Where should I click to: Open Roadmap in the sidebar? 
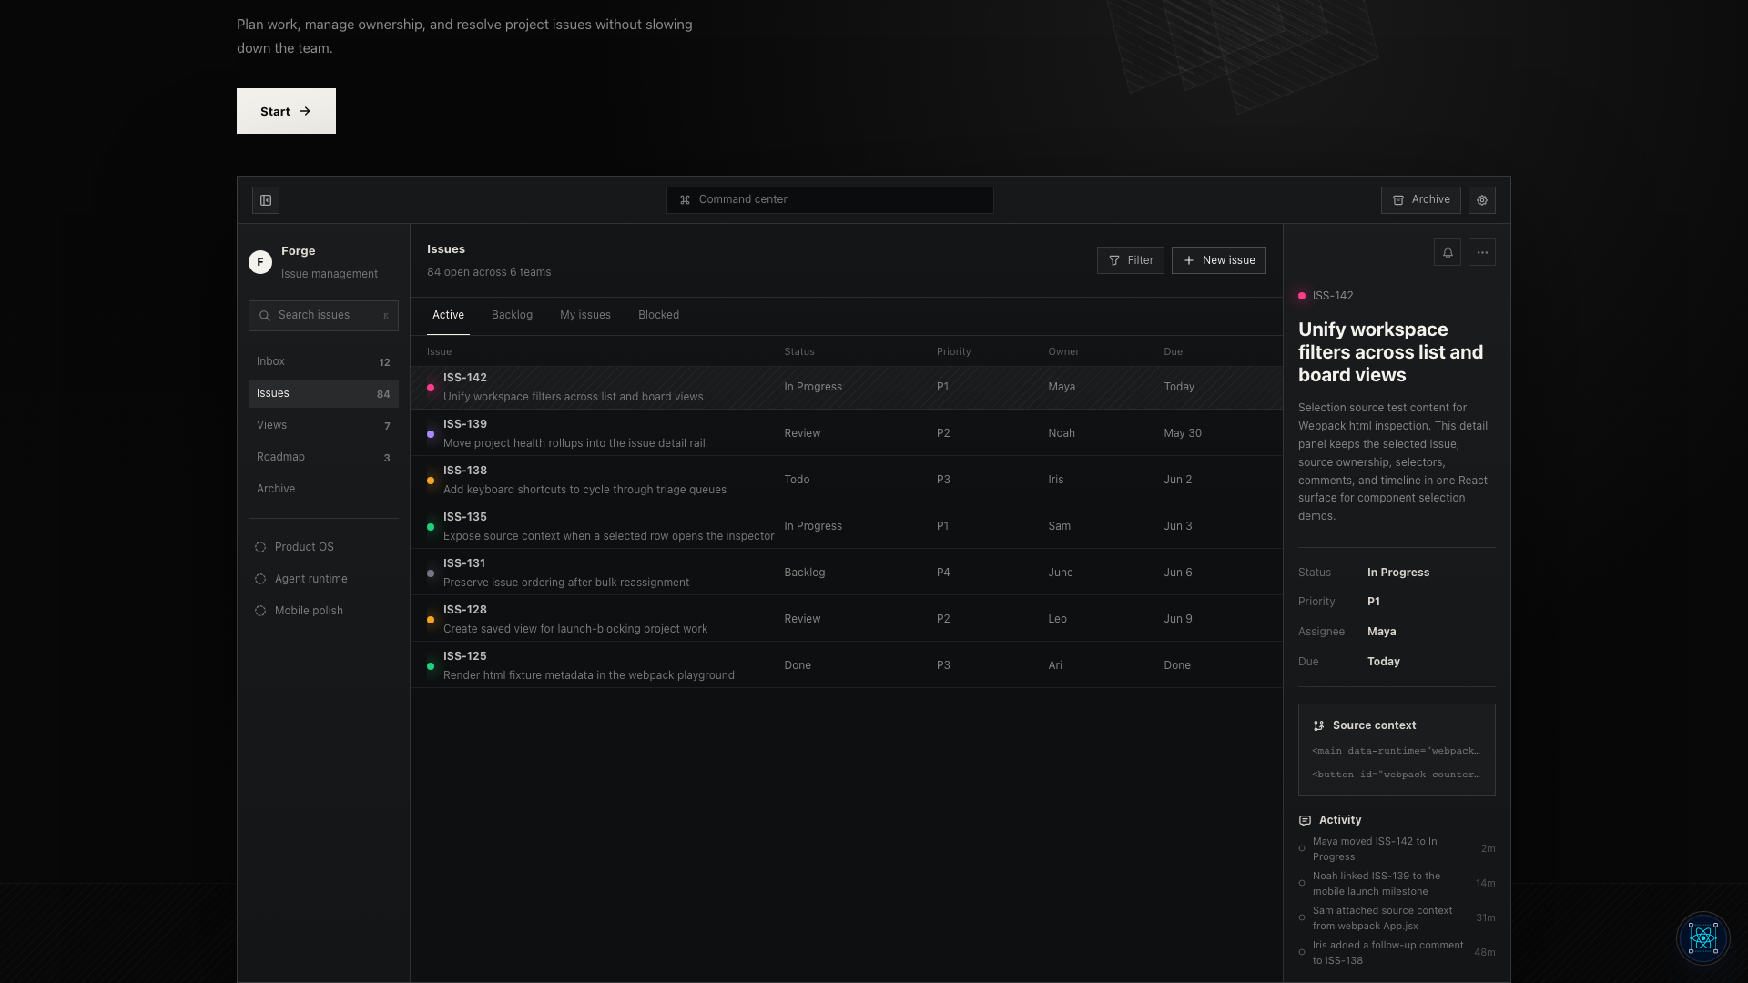click(323, 457)
